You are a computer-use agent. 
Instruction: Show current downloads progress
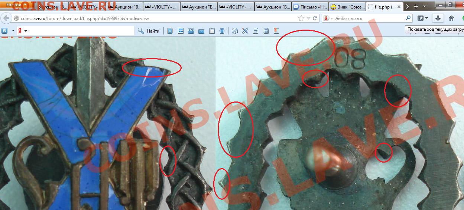point(438,18)
